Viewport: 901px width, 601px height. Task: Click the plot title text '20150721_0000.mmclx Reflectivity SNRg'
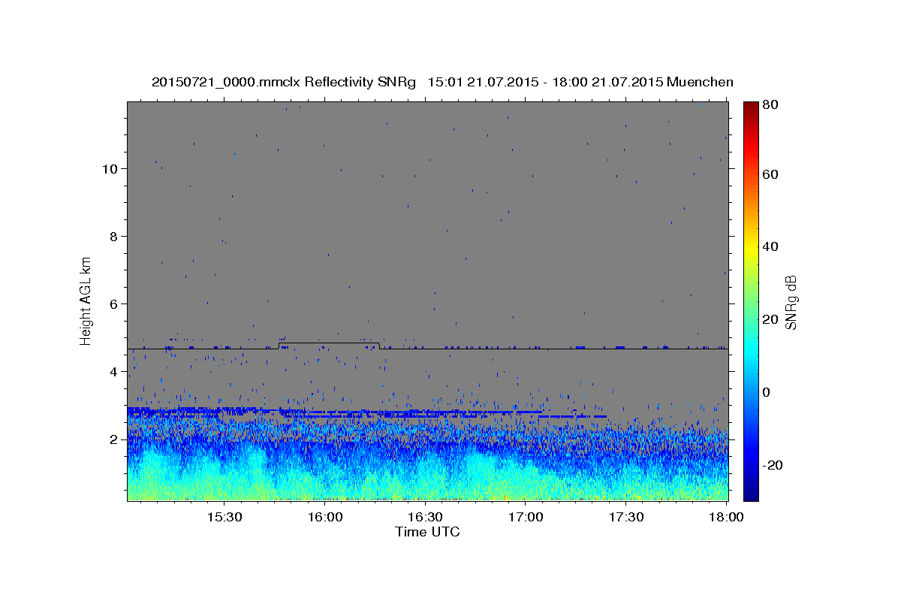[x=284, y=82]
